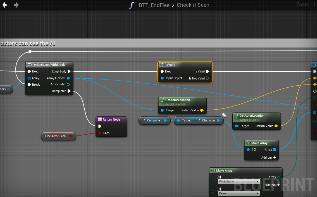317x197 pixels.
Task: Click the forward navigation arrow
Action: click(x=16, y=5)
